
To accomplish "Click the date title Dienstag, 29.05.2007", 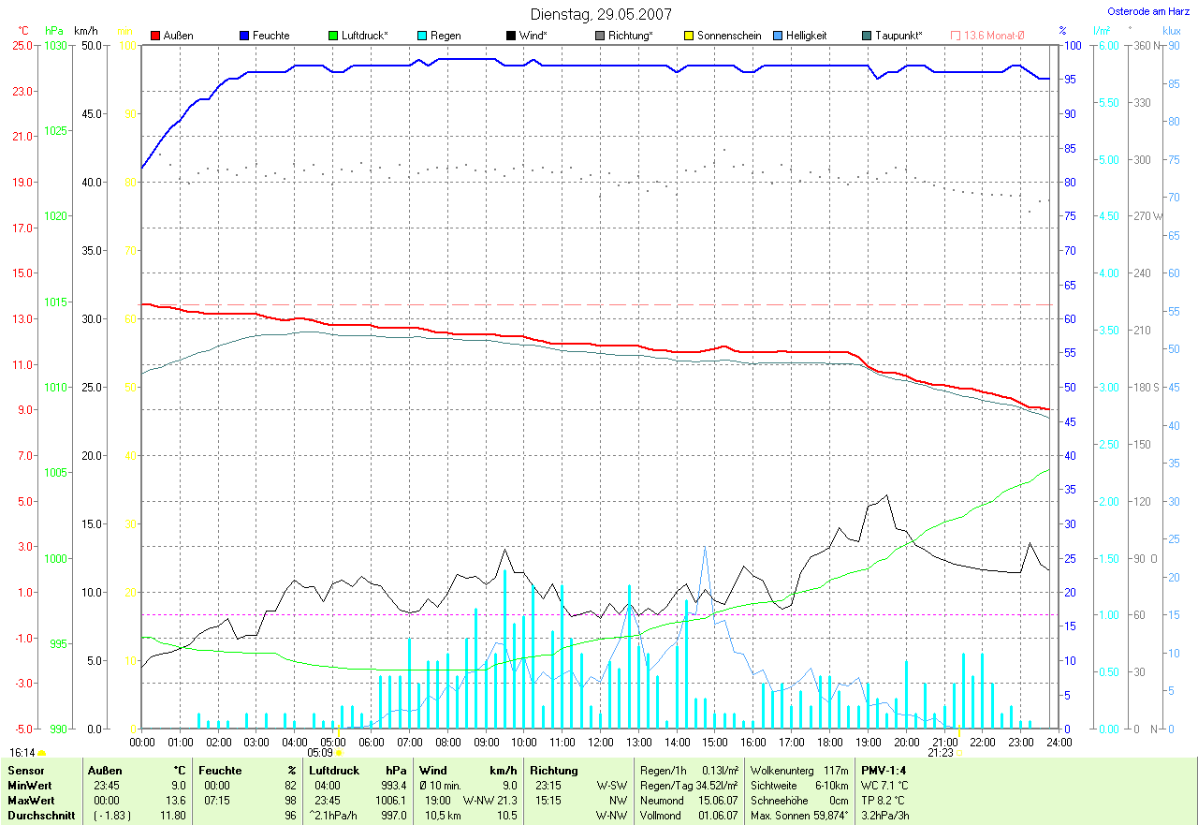I will (x=601, y=14).
